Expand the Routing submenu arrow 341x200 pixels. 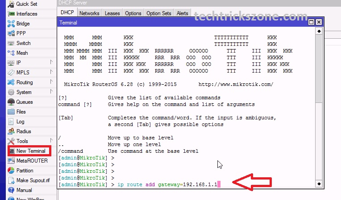point(51,82)
